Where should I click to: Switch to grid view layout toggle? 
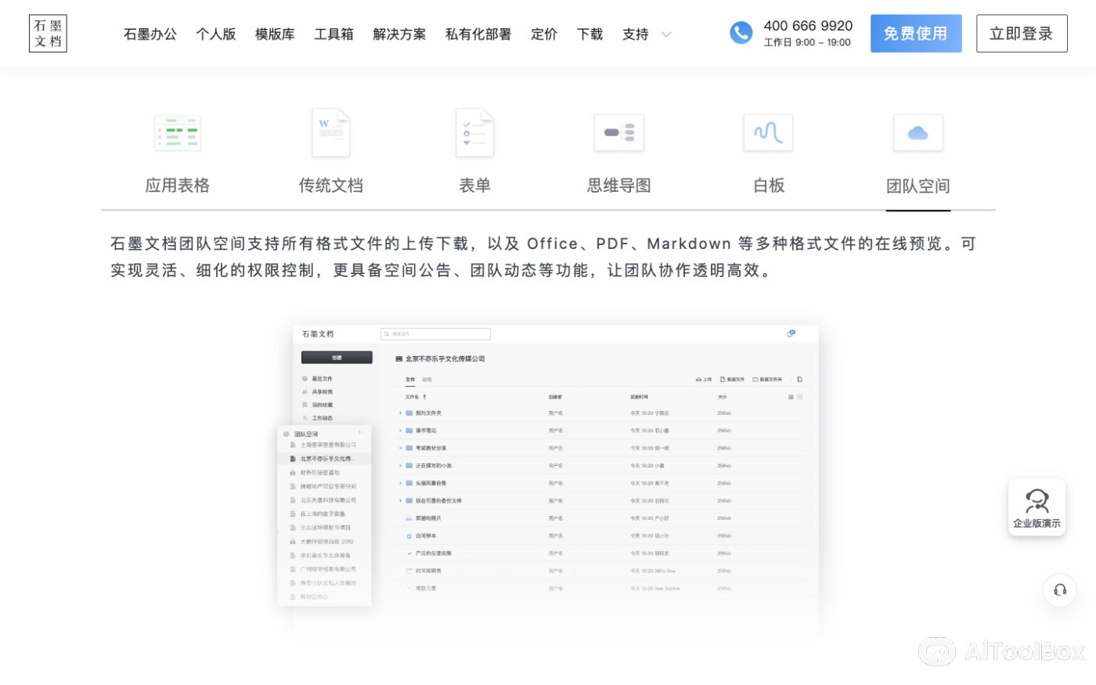coord(800,396)
